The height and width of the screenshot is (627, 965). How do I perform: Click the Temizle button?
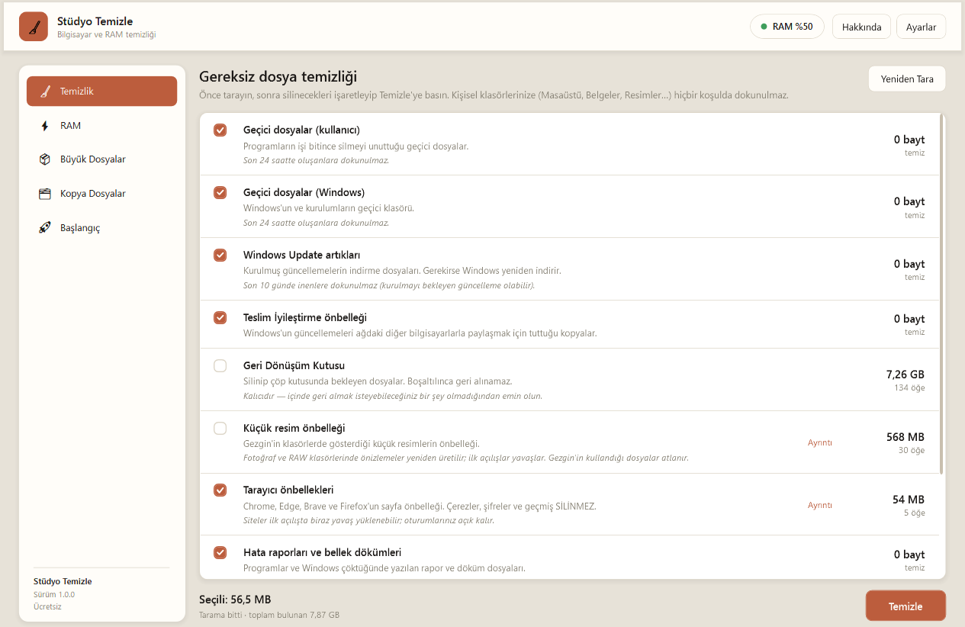[x=905, y=606]
